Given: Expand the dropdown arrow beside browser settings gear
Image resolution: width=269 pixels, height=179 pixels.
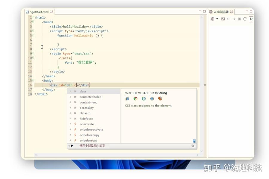Looking at the screenshot, I should [217, 19].
